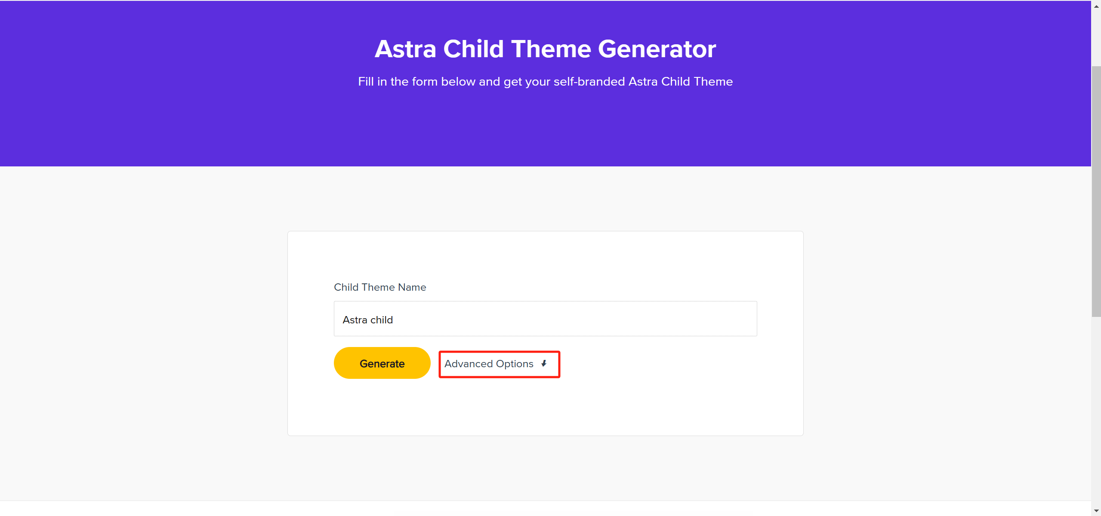Place cursor after 'Astra child' text
The width and height of the screenshot is (1101, 516).
click(392, 319)
